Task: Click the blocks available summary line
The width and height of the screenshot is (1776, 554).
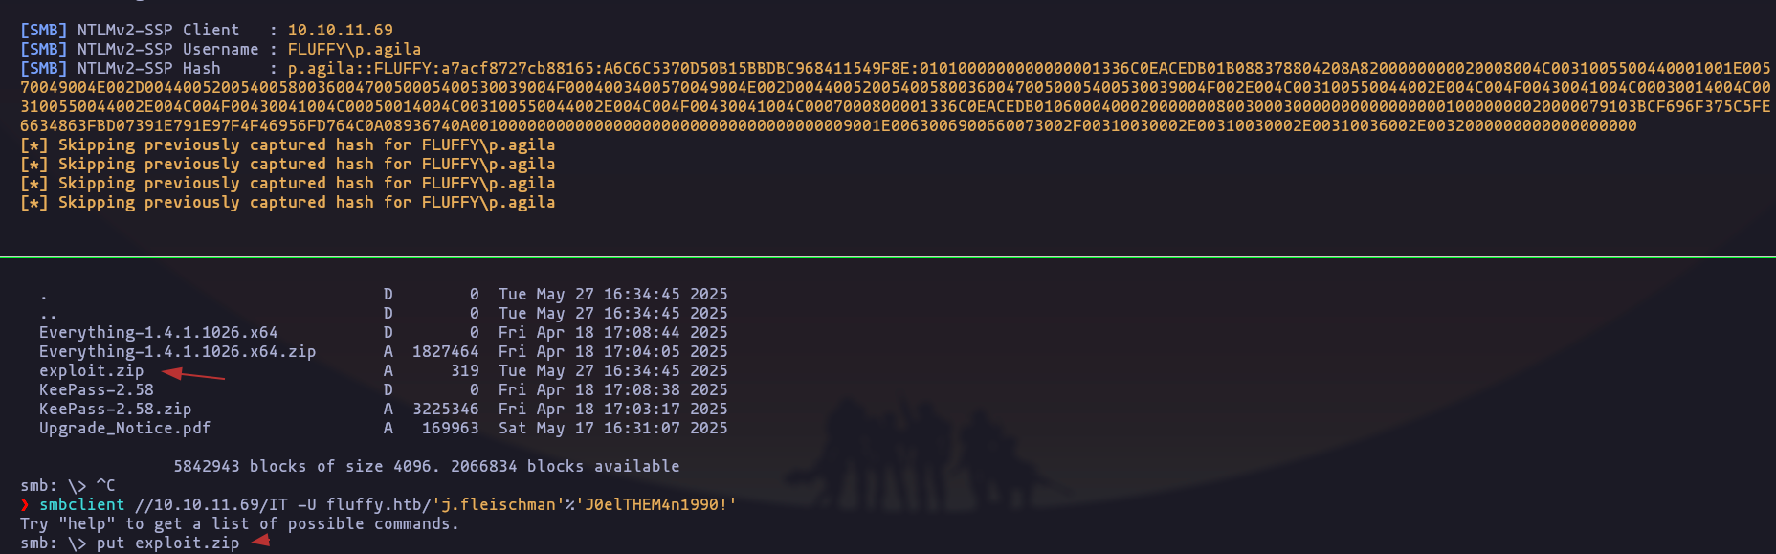Action: click(x=426, y=467)
